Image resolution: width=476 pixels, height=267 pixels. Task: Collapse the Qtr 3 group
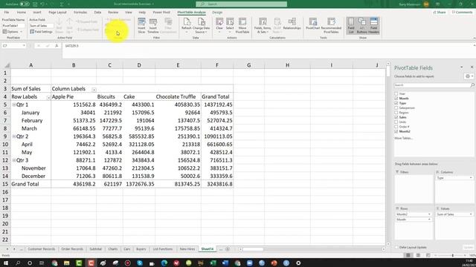[14, 160]
